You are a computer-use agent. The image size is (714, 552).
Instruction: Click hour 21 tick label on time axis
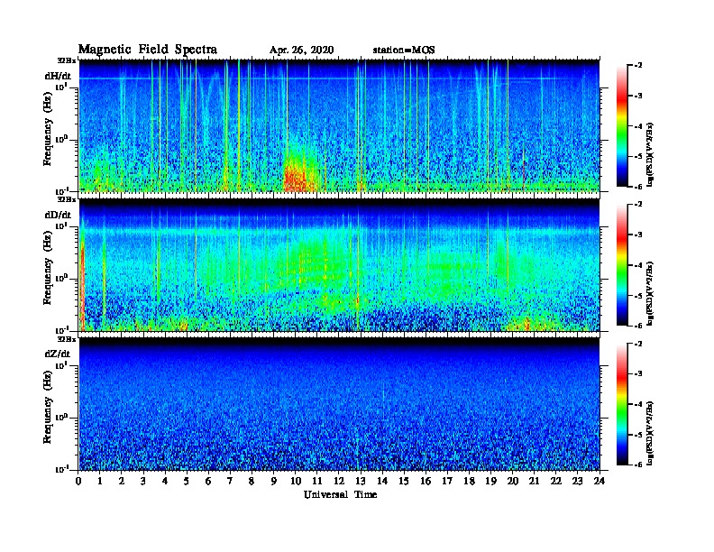534,482
